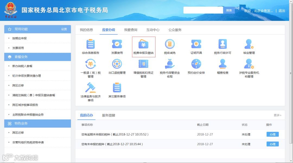Screen dimensions: 293x163
Task: Click 办理 for 逾期未申报的税种 row
Action: (272, 134)
